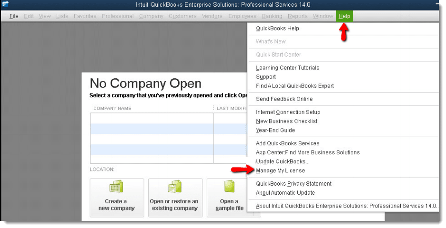Open the Lists menu
The image size is (446, 228).
coord(62,16)
